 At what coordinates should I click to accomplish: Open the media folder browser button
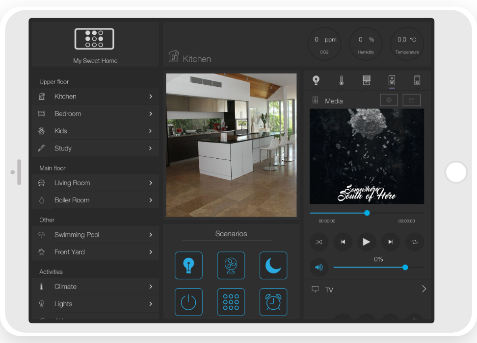pos(411,100)
